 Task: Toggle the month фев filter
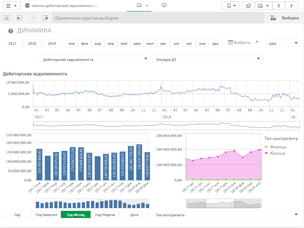[x=85, y=44]
